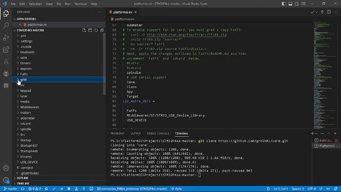Click PlatformIO Clean trash icon in status bar

(x=69, y=189)
